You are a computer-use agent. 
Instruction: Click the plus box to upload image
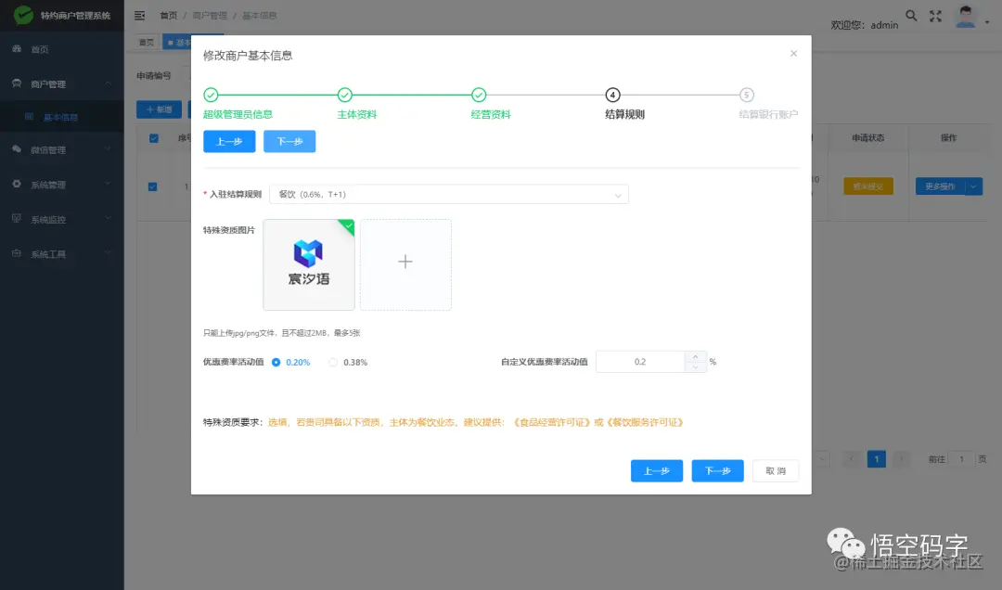point(405,264)
